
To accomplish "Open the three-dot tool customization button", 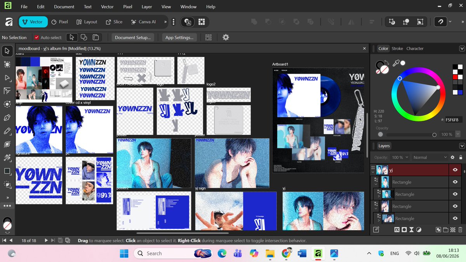I will coord(7,205).
